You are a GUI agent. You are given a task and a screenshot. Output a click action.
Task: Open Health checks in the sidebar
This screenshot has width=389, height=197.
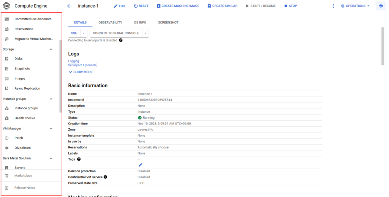(x=25, y=118)
